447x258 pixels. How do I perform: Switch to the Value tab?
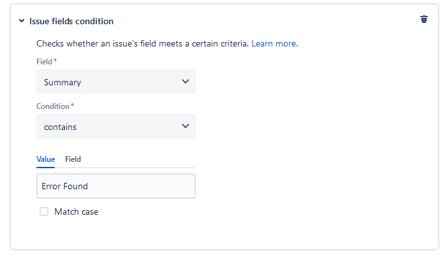coord(45,159)
